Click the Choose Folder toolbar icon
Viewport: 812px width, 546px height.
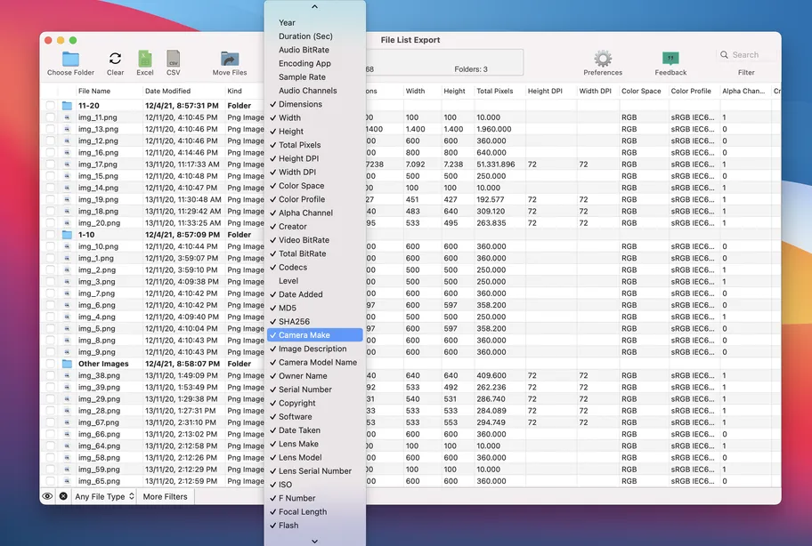70,59
